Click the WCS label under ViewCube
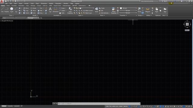Image resolution: width=193 pixels, height=108 pixels. (x=187, y=30)
